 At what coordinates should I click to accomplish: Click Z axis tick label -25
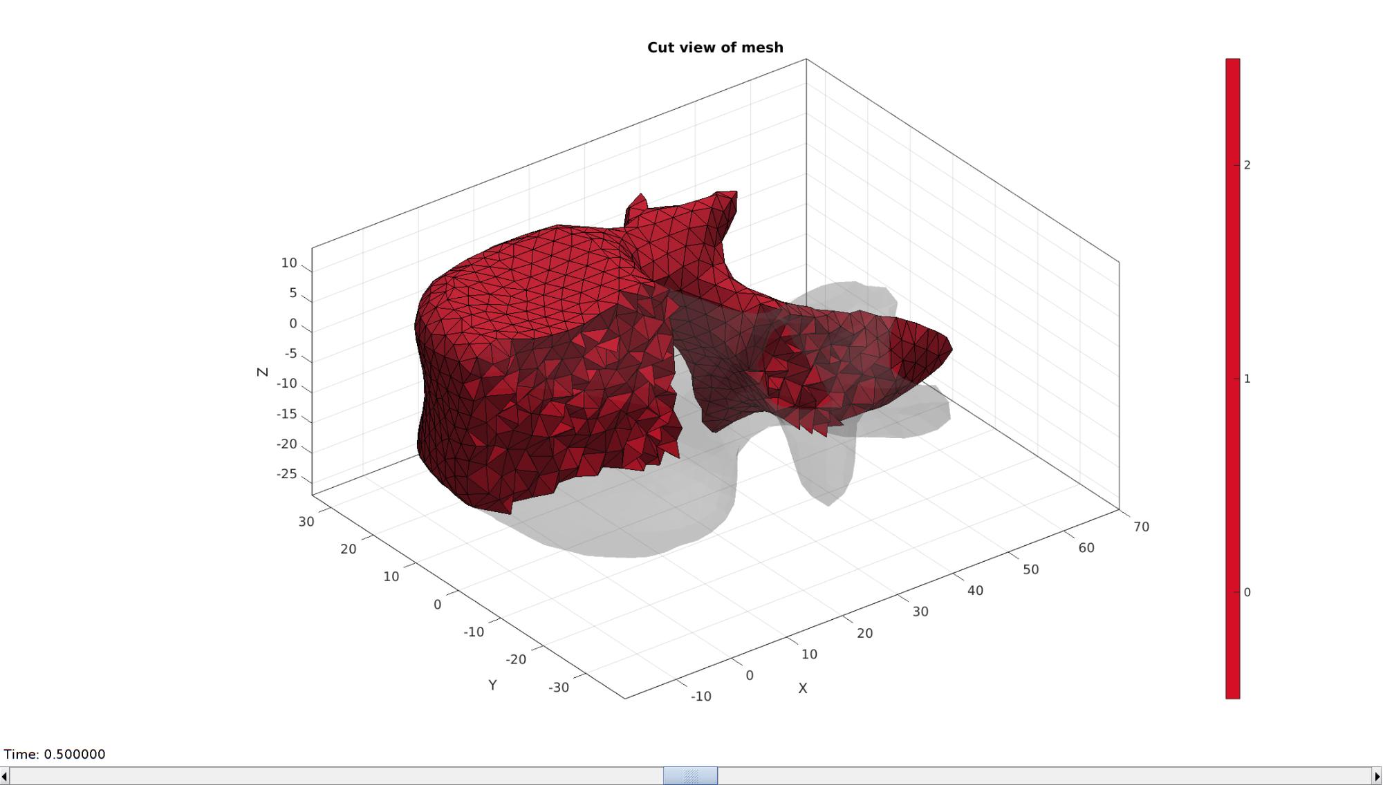click(287, 474)
